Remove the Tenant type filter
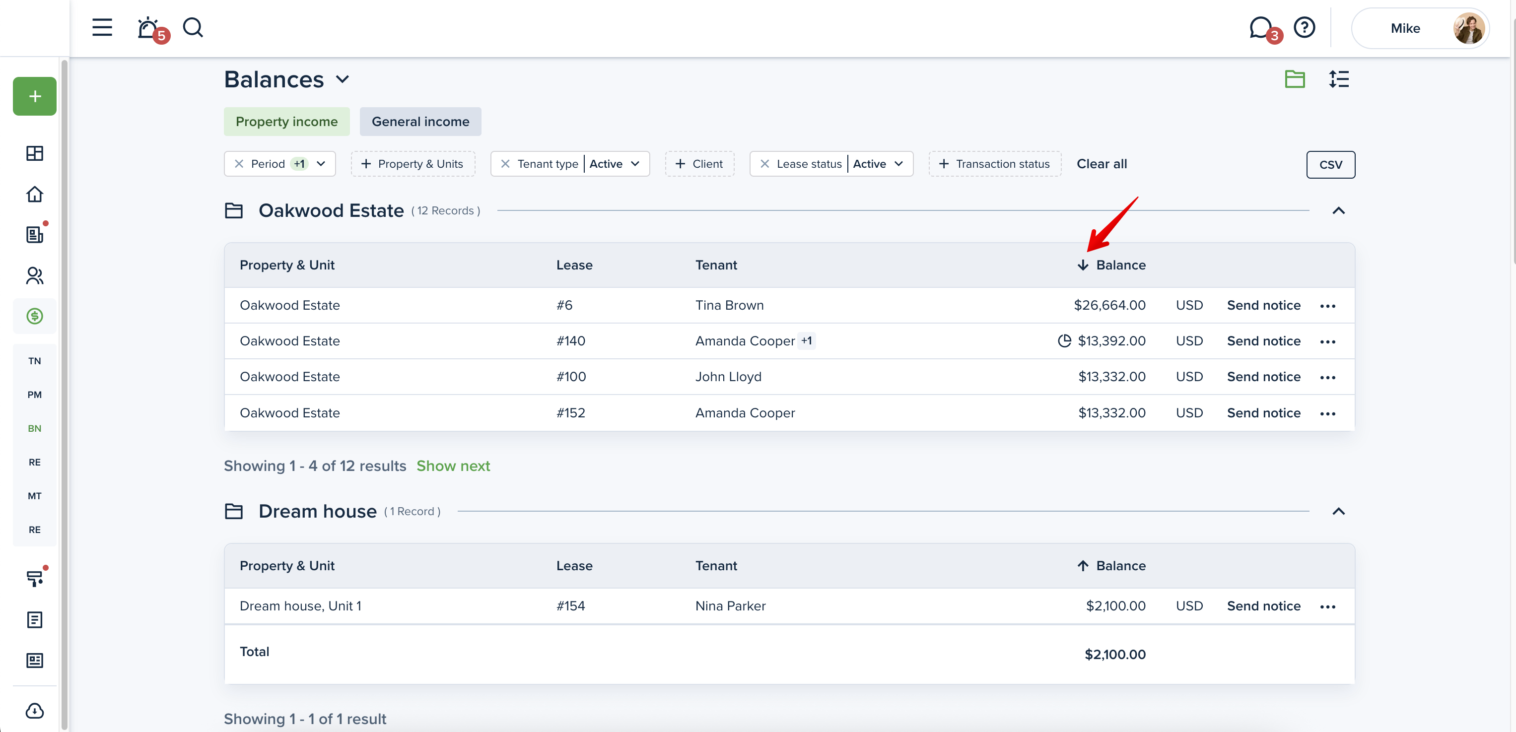The width and height of the screenshot is (1516, 732). 505,164
